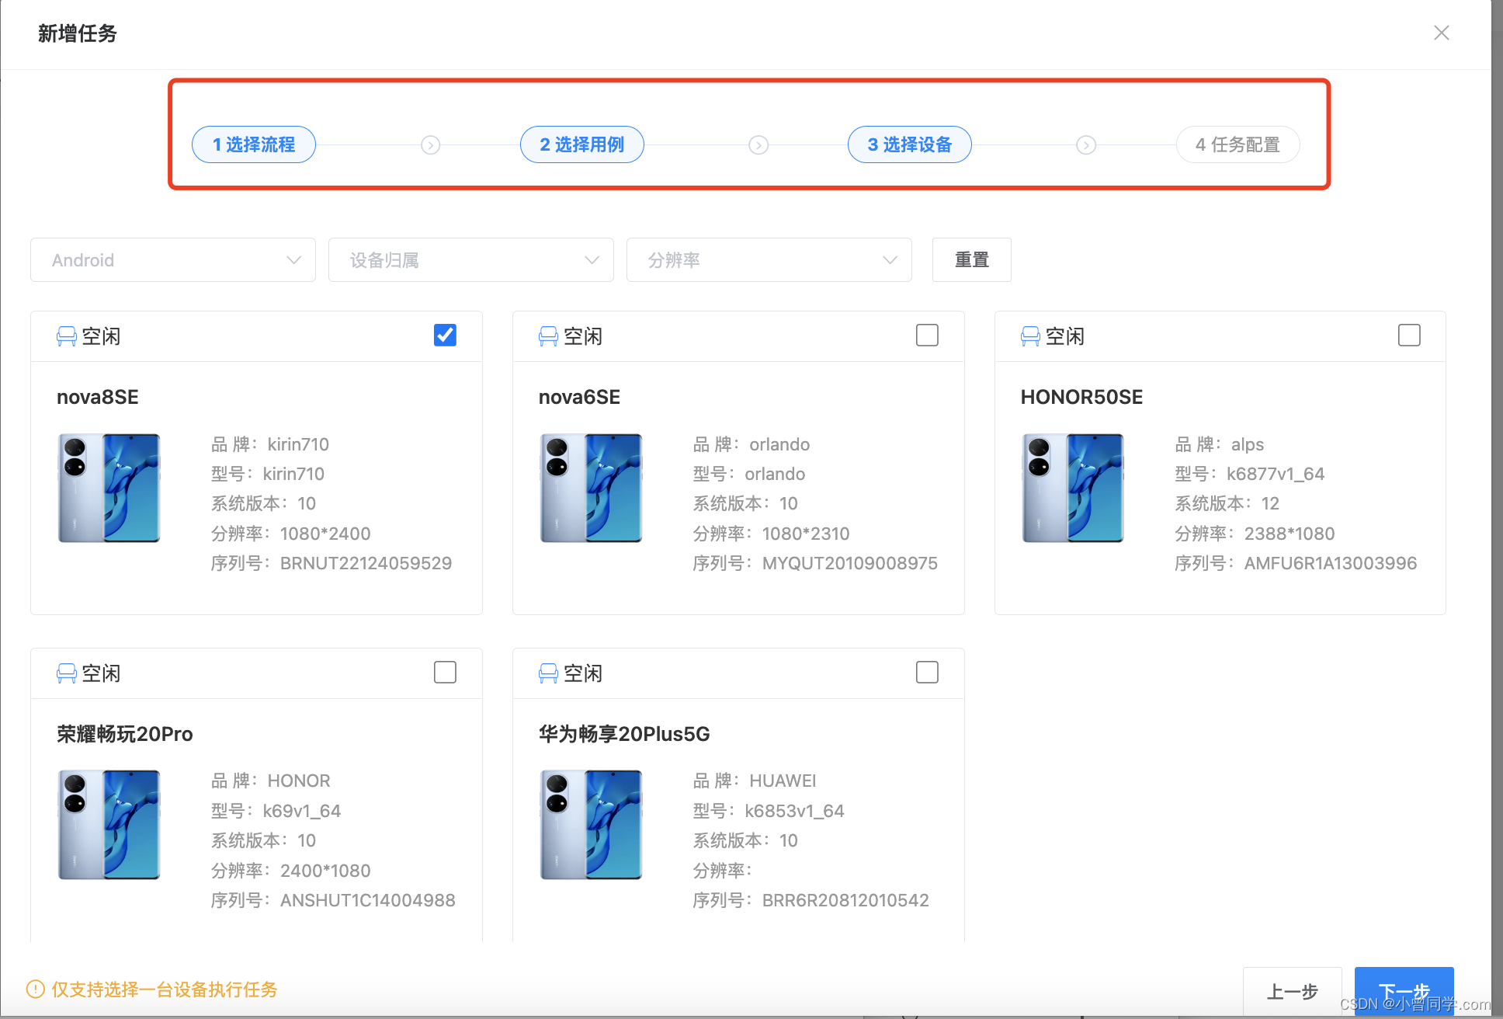The image size is (1503, 1019).
Task: Go to step 1 选择流程
Action: click(254, 145)
